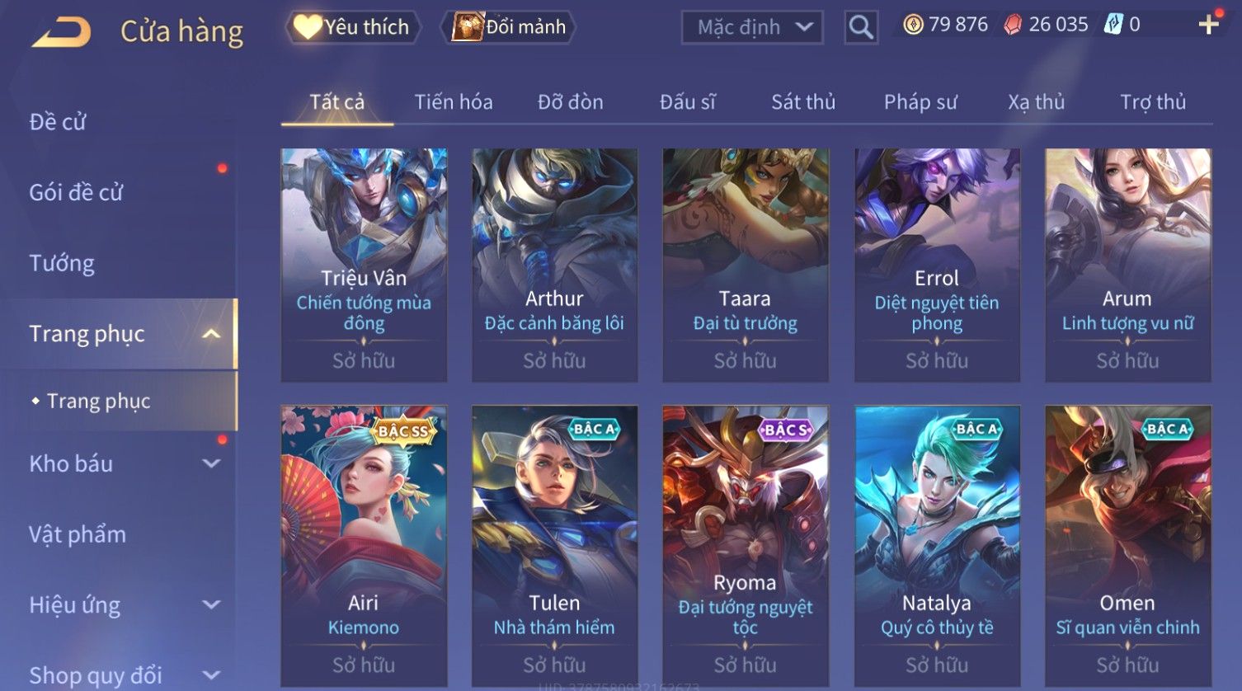The width and height of the screenshot is (1242, 691).
Task: Switch to the Pháp sư tab
Action: point(920,102)
